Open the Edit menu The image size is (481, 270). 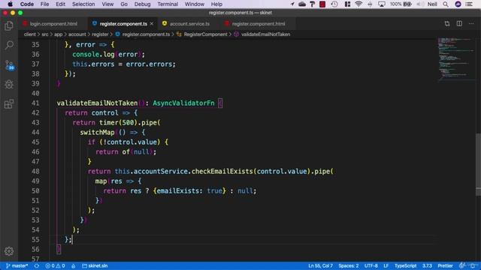click(60, 4)
